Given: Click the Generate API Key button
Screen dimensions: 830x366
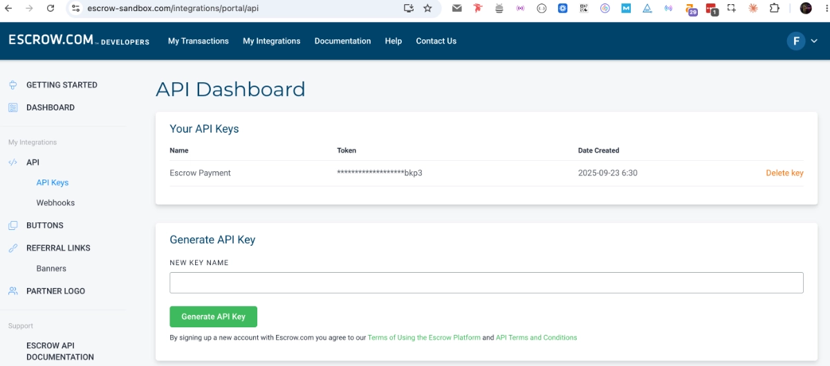Looking at the screenshot, I should pos(213,316).
